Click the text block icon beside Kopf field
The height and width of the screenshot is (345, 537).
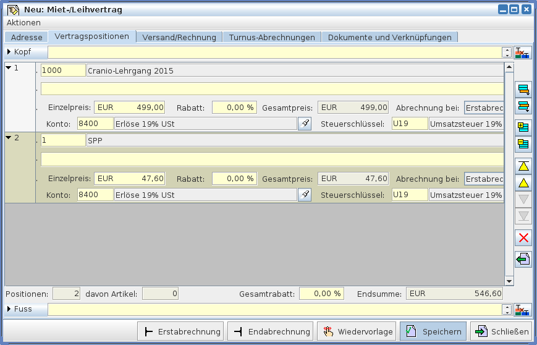pos(522,53)
